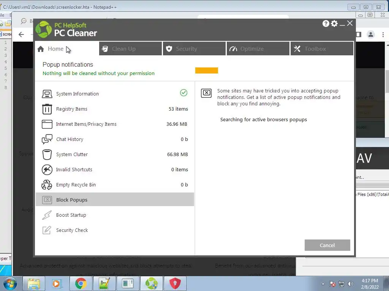389x291 pixels.
Task: Open PC Cleaner settings gear
Action: point(334,23)
